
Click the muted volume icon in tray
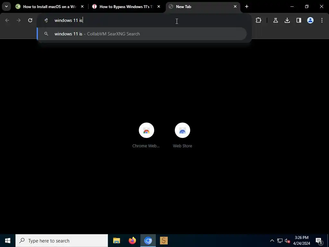pos(287,241)
